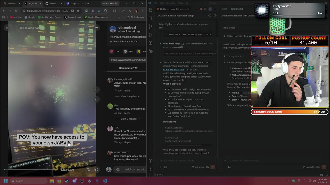This screenshot has width=330, height=185.
Task: Toggle Ask before edits in right Claude panel
Action: (311, 167)
